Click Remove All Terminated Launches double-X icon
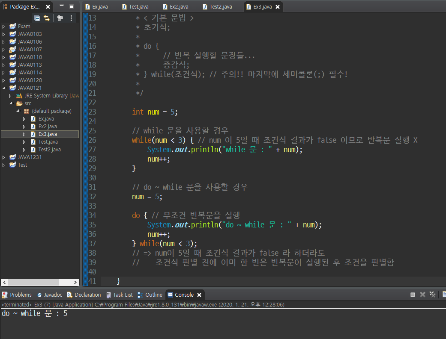The width and height of the screenshot is (446, 339). (433, 295)
